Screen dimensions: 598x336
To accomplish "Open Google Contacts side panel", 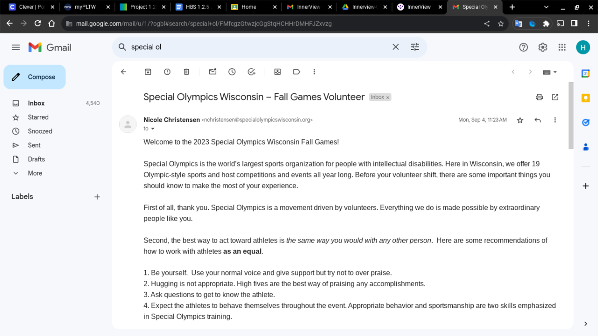I will click(x=585, y=147).
